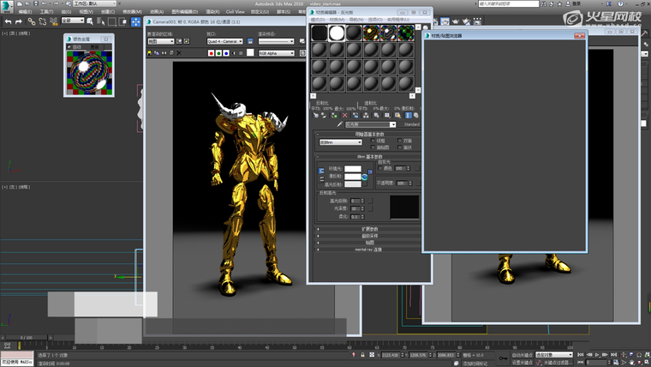This screenshot has height=367, width=651.
Task: Toggle the red channel in render window
Action: [212, 53]
